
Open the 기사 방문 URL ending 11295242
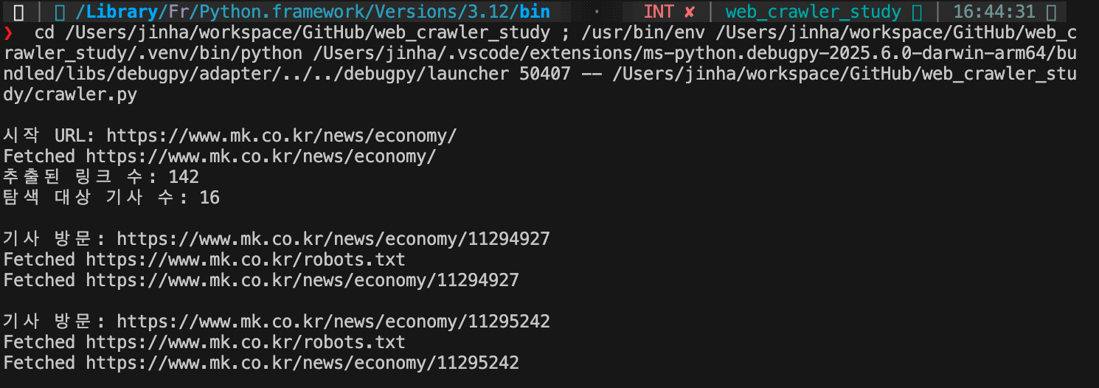333,322
